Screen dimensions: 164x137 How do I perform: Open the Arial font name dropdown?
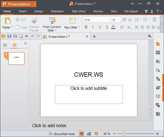point(109,20)
